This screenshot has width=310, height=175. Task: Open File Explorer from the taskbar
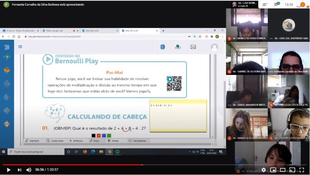(x=101, y=152)
